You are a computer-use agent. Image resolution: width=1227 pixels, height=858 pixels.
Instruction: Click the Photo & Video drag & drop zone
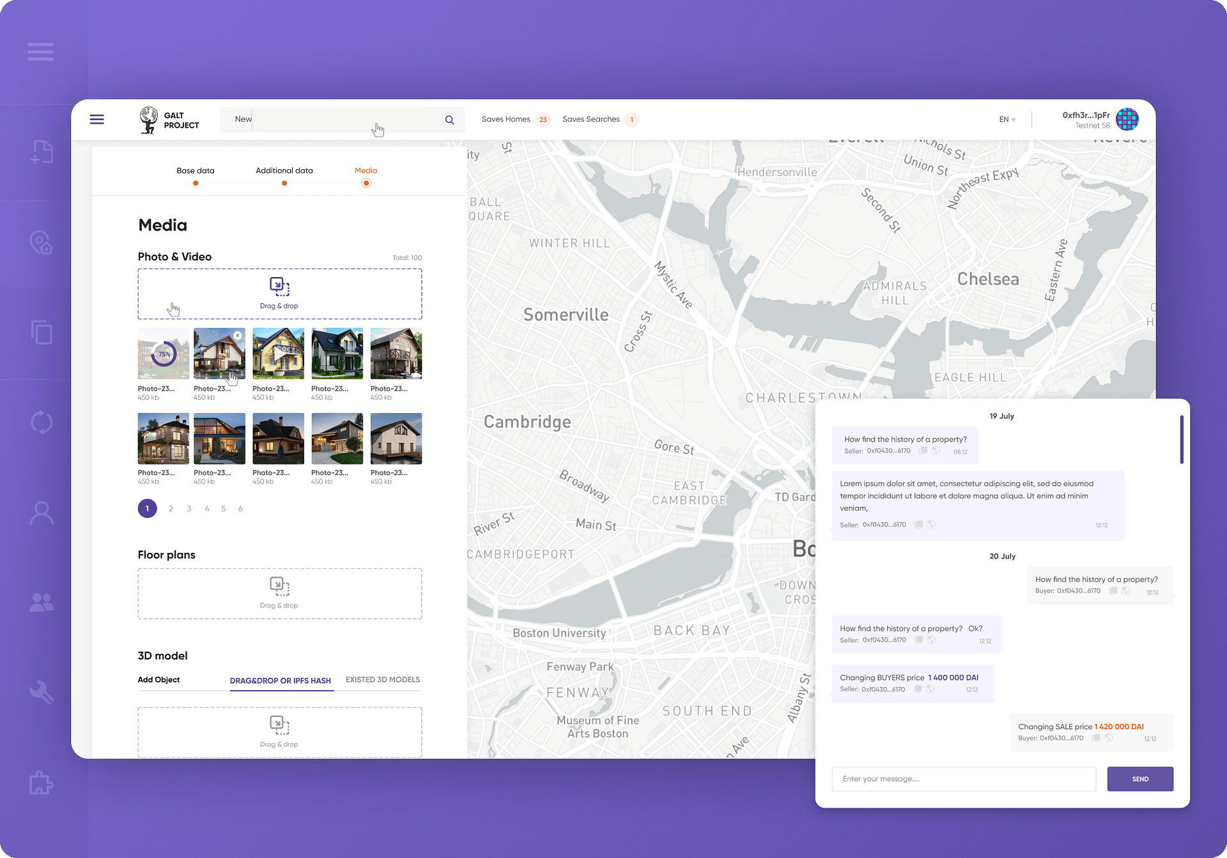280,294
